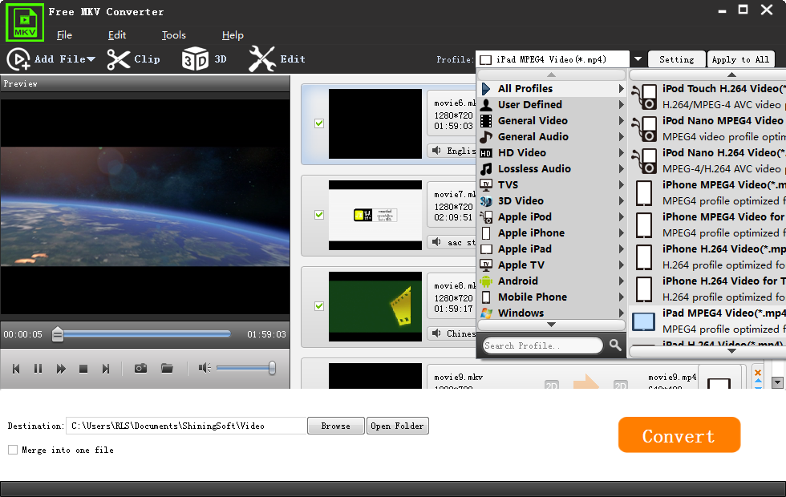786x497 pixels.
Task: Click the volume slider handle
Action: pos(272,368)
